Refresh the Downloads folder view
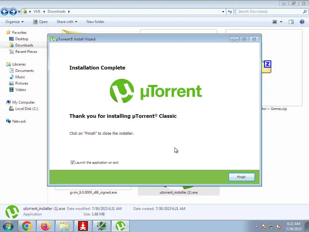The width and height of the screenshot is (309, 232). coord(230,12)
